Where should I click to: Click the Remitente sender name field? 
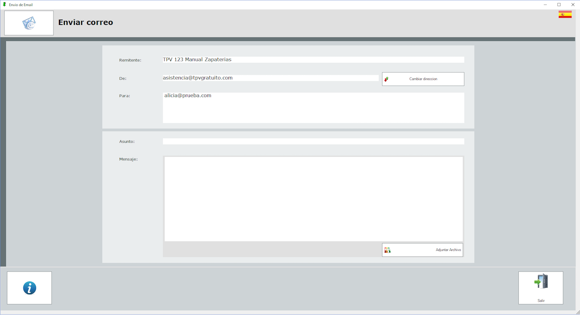(x=313, y=60)
